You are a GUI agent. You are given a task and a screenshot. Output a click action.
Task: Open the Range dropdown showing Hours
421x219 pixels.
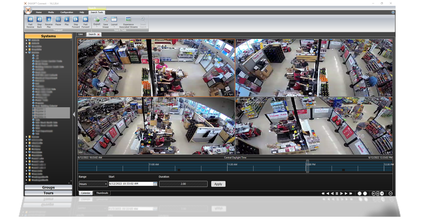coord(93,184)
